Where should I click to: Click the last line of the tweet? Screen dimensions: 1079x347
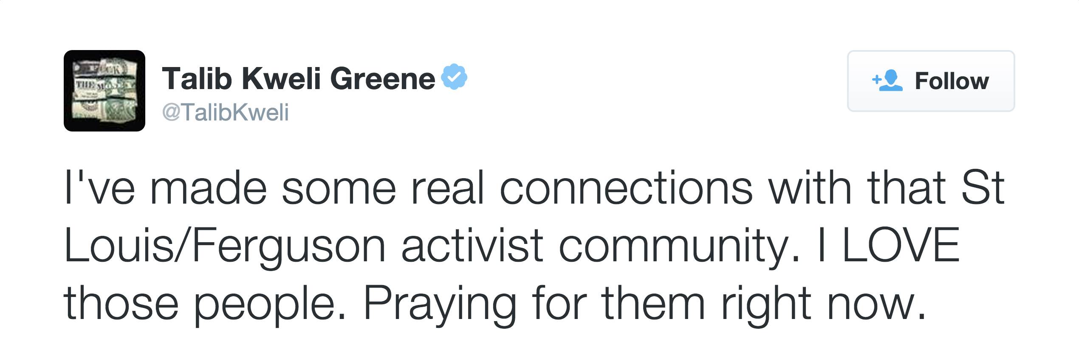467,305
